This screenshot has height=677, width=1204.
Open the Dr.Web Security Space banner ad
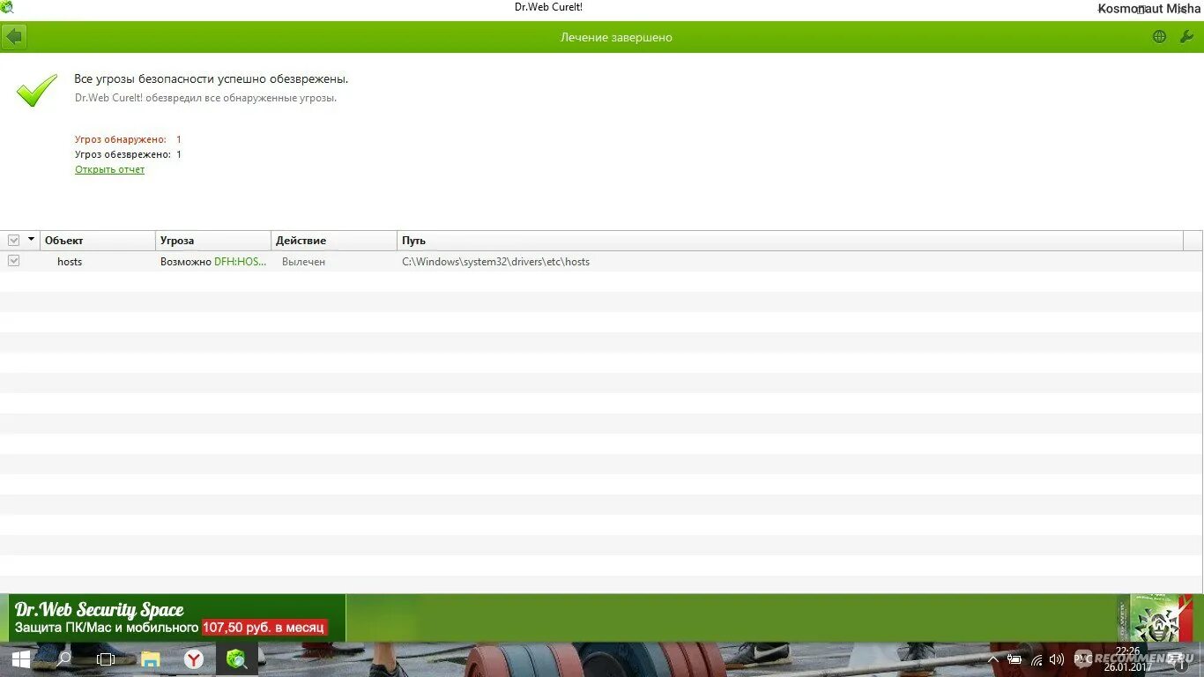point(176,618)
